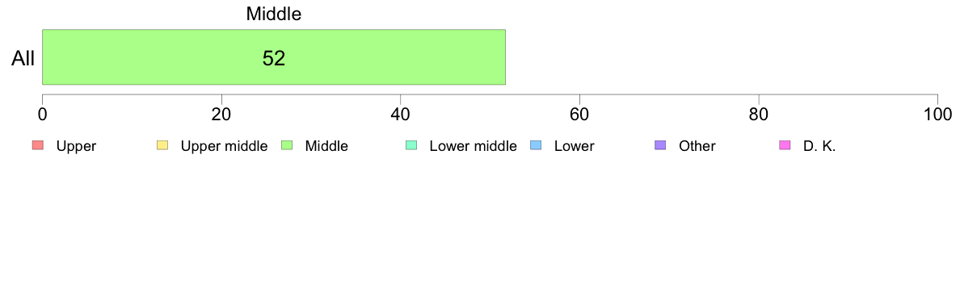The height and width of the screenshot is (297, 960).
Task: Click the All row label
Action: 23,59
